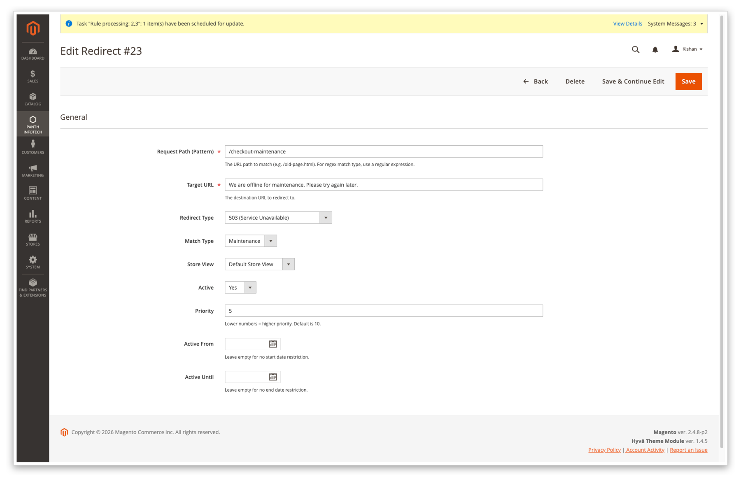Click inside the Priority field
This screenshot has height=481, width=741.
383,311
